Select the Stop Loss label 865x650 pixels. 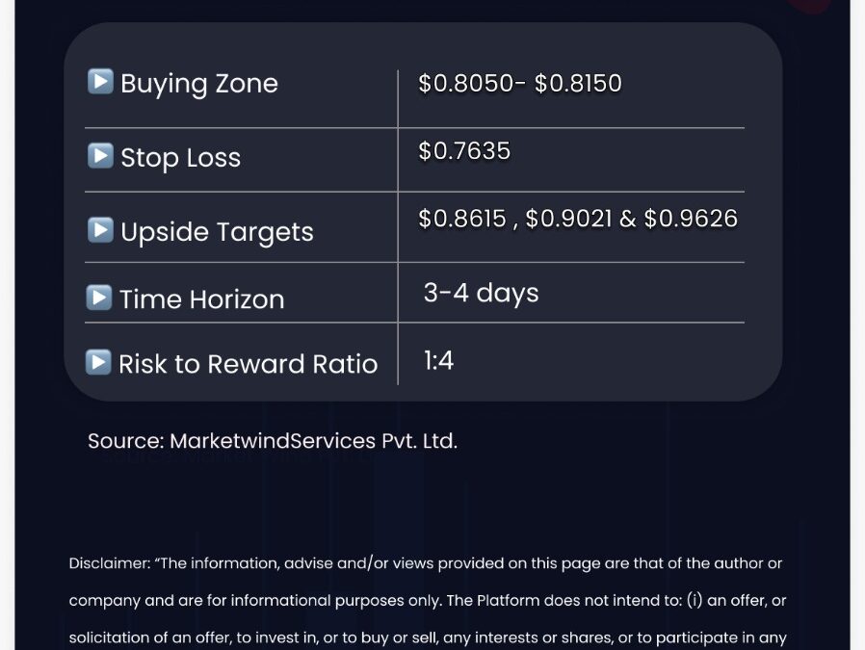180,158
